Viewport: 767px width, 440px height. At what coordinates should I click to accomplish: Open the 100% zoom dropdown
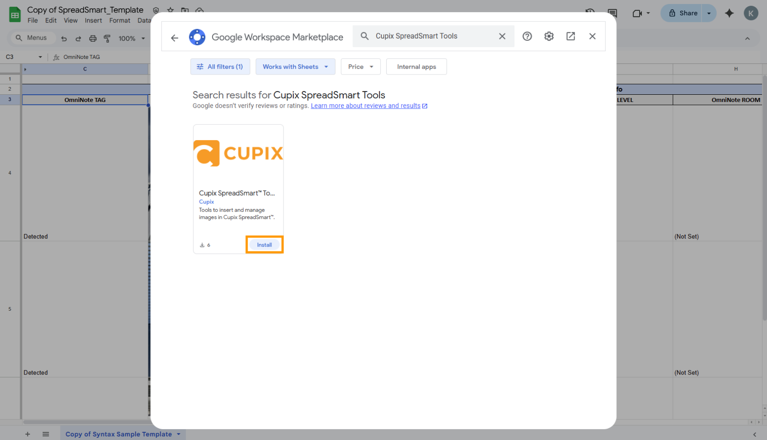(x=131, y=39)
